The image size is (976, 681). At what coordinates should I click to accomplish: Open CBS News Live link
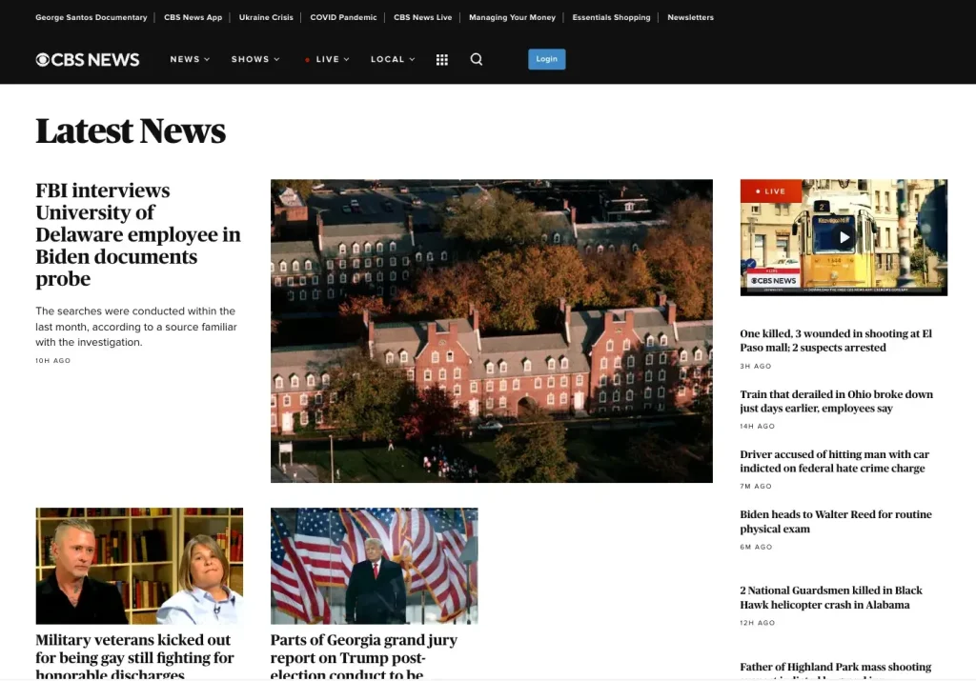click(x=422, y=17)
